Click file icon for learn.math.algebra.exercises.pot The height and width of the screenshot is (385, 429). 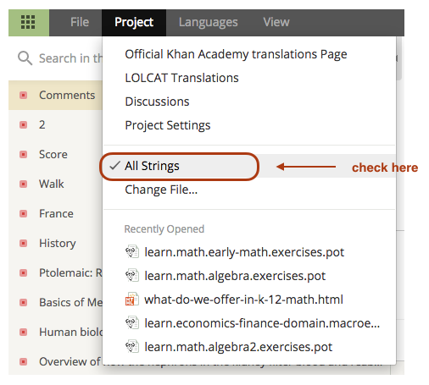click(132, 276)
